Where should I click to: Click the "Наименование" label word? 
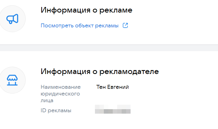[x=61, y=87]
